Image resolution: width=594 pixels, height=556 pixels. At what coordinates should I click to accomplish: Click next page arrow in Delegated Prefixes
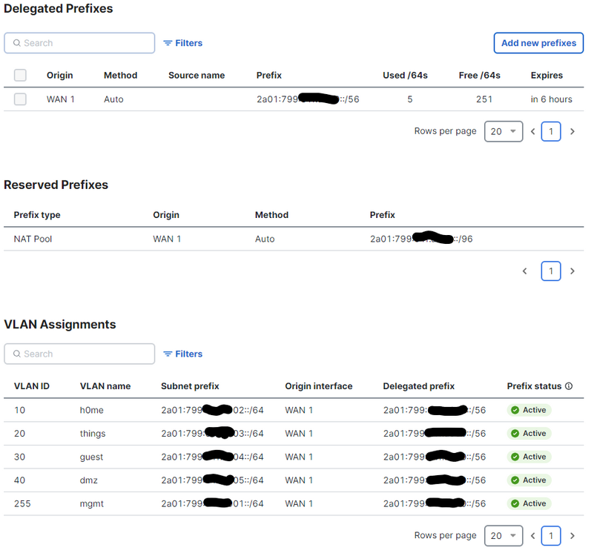click(572, 132)
